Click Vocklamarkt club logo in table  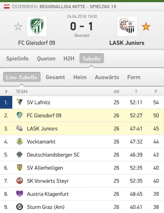tap(20, 141)
